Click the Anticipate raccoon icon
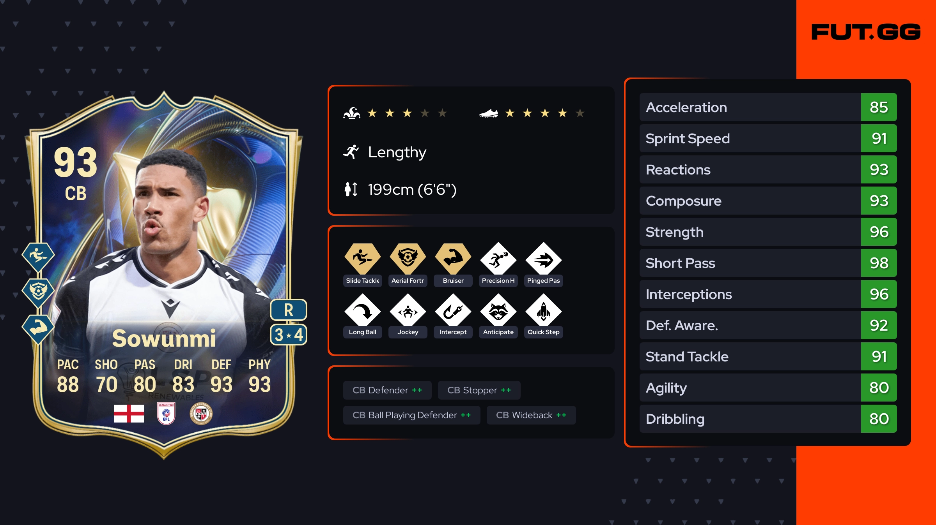936x525 pixels. coord(498,310)
